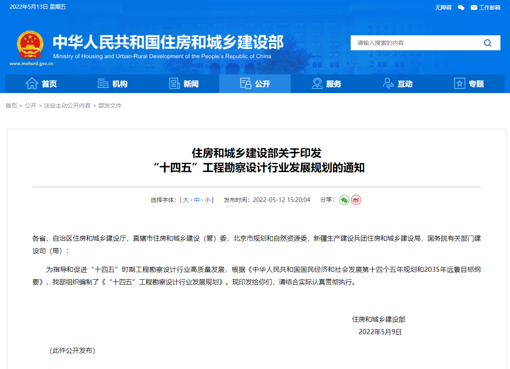The image size is (510, 369).
Task: Go to 法定主动公开内容 breadcrumb link
Action: point(67,106)
